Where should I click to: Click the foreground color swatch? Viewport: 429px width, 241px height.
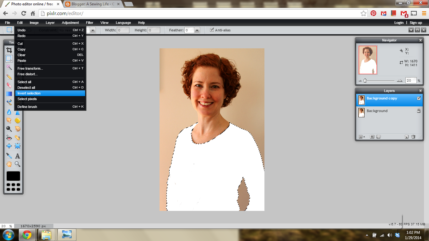pyautogui.click(x=13, y=176)
